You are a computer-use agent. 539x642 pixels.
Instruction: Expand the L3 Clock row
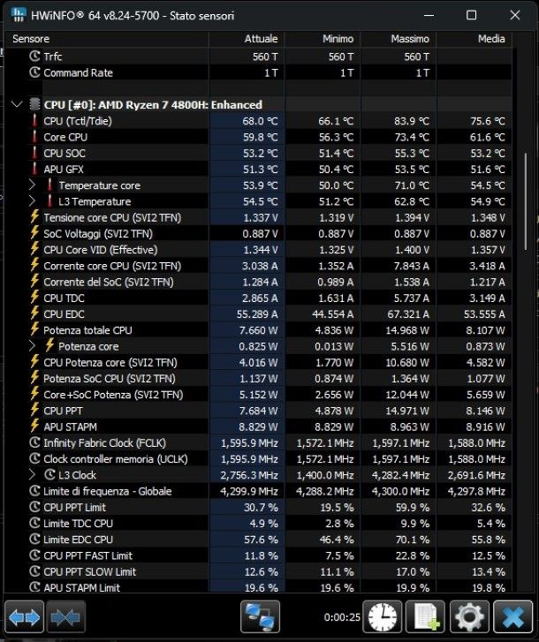pos(32,474)
